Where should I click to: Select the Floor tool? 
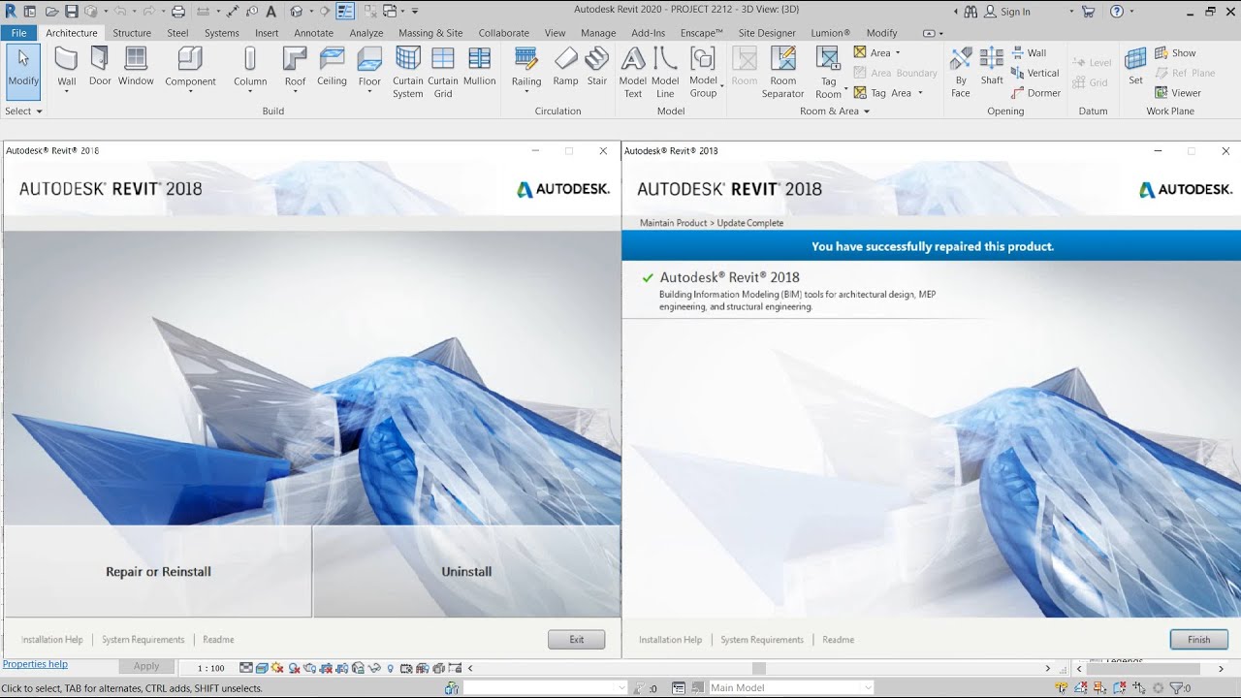369,70
